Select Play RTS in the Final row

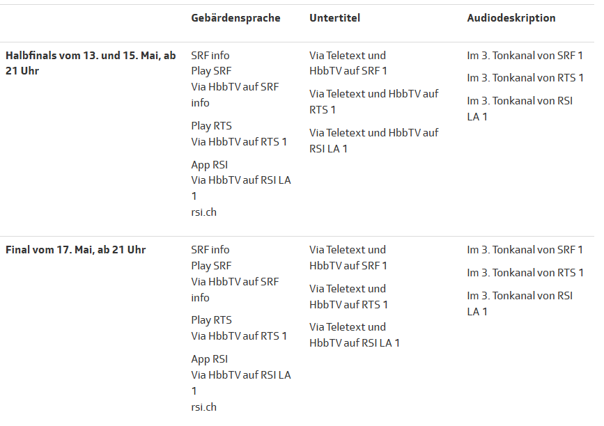[211, 320]
